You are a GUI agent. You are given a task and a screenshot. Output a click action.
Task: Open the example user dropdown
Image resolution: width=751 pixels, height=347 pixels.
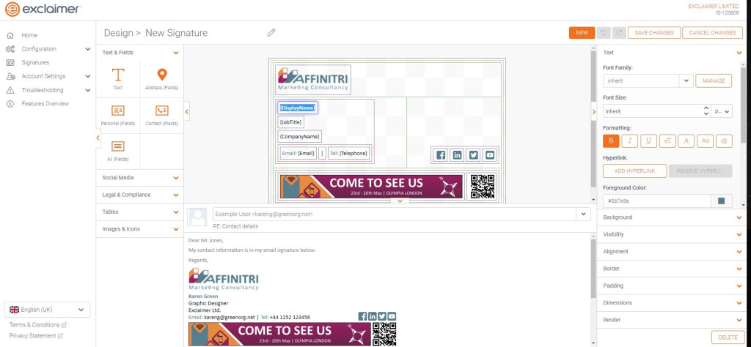583,214
